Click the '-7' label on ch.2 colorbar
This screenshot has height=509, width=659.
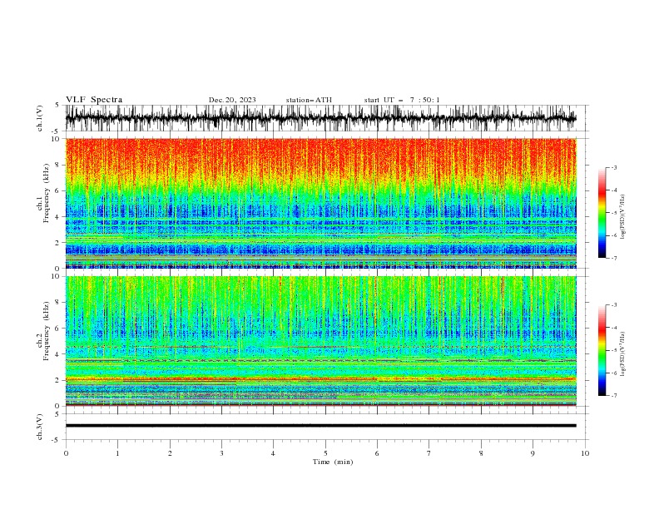614,395
